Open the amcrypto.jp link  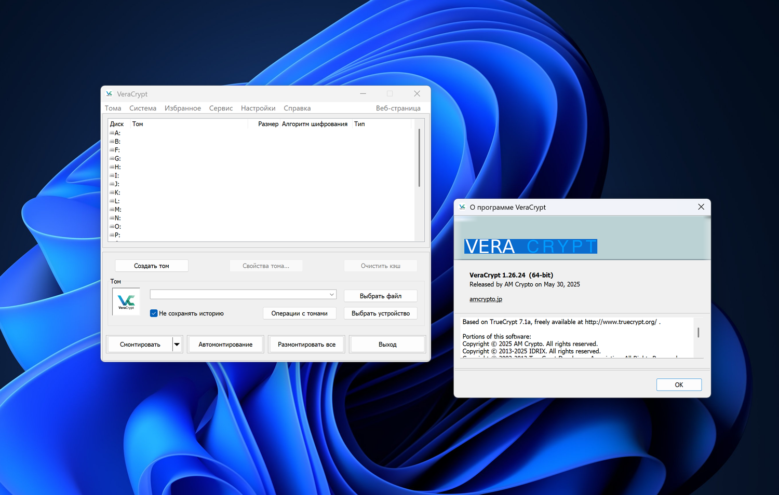[486, 299]
